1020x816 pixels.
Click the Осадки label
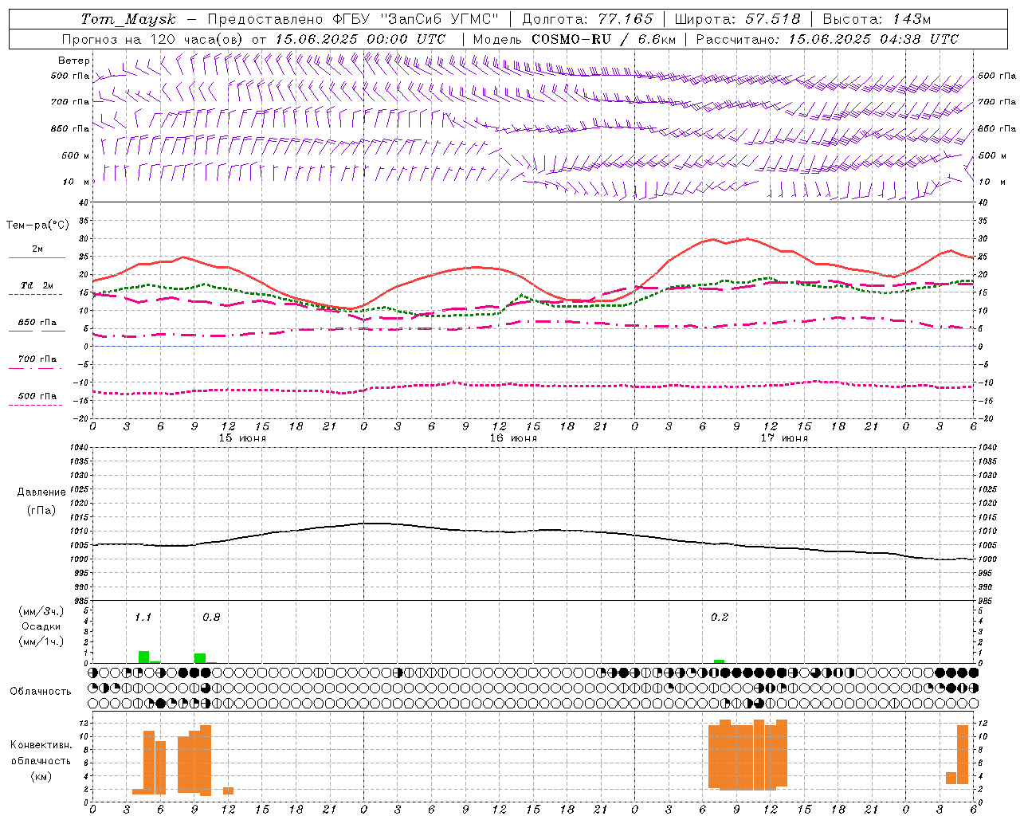click(x=41, y=626)
